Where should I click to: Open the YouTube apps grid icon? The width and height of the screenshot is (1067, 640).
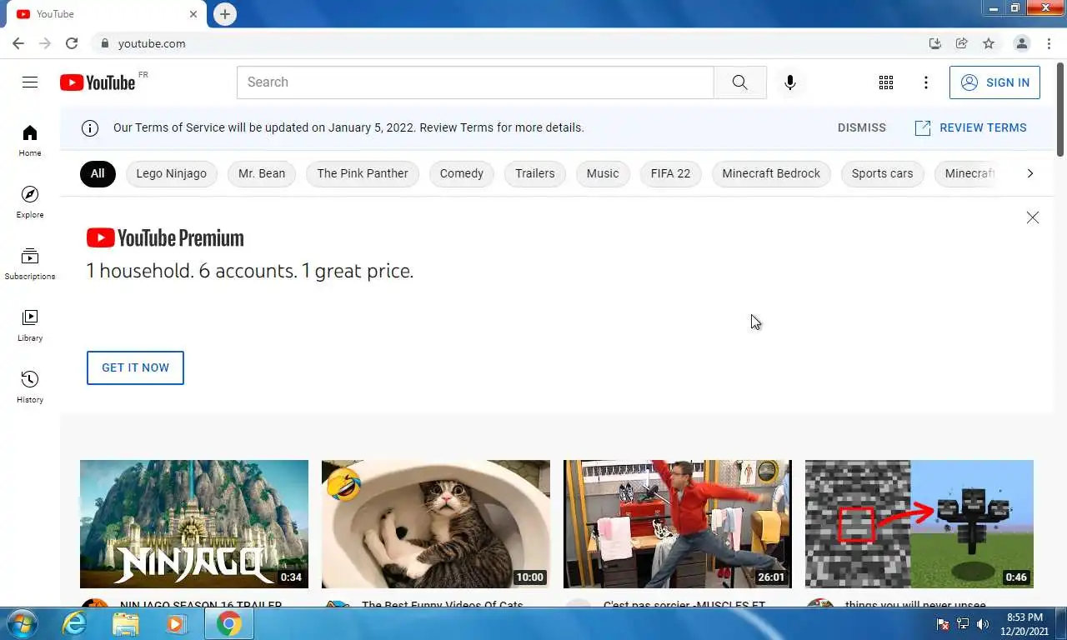(886, 82)
